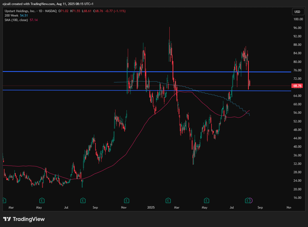Image resolution: width=308 pixels, height=227 pixels.
Task: Click the 48.00 price axis label
Action: point(297,130)
